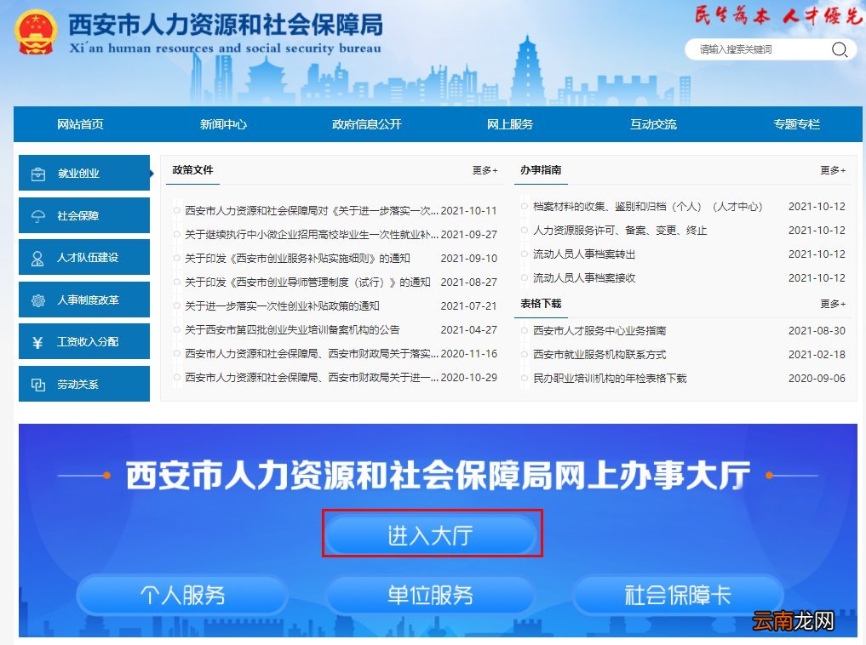
Task: Switch to 互动交流 navigation tab
Action: click(653, 124)
